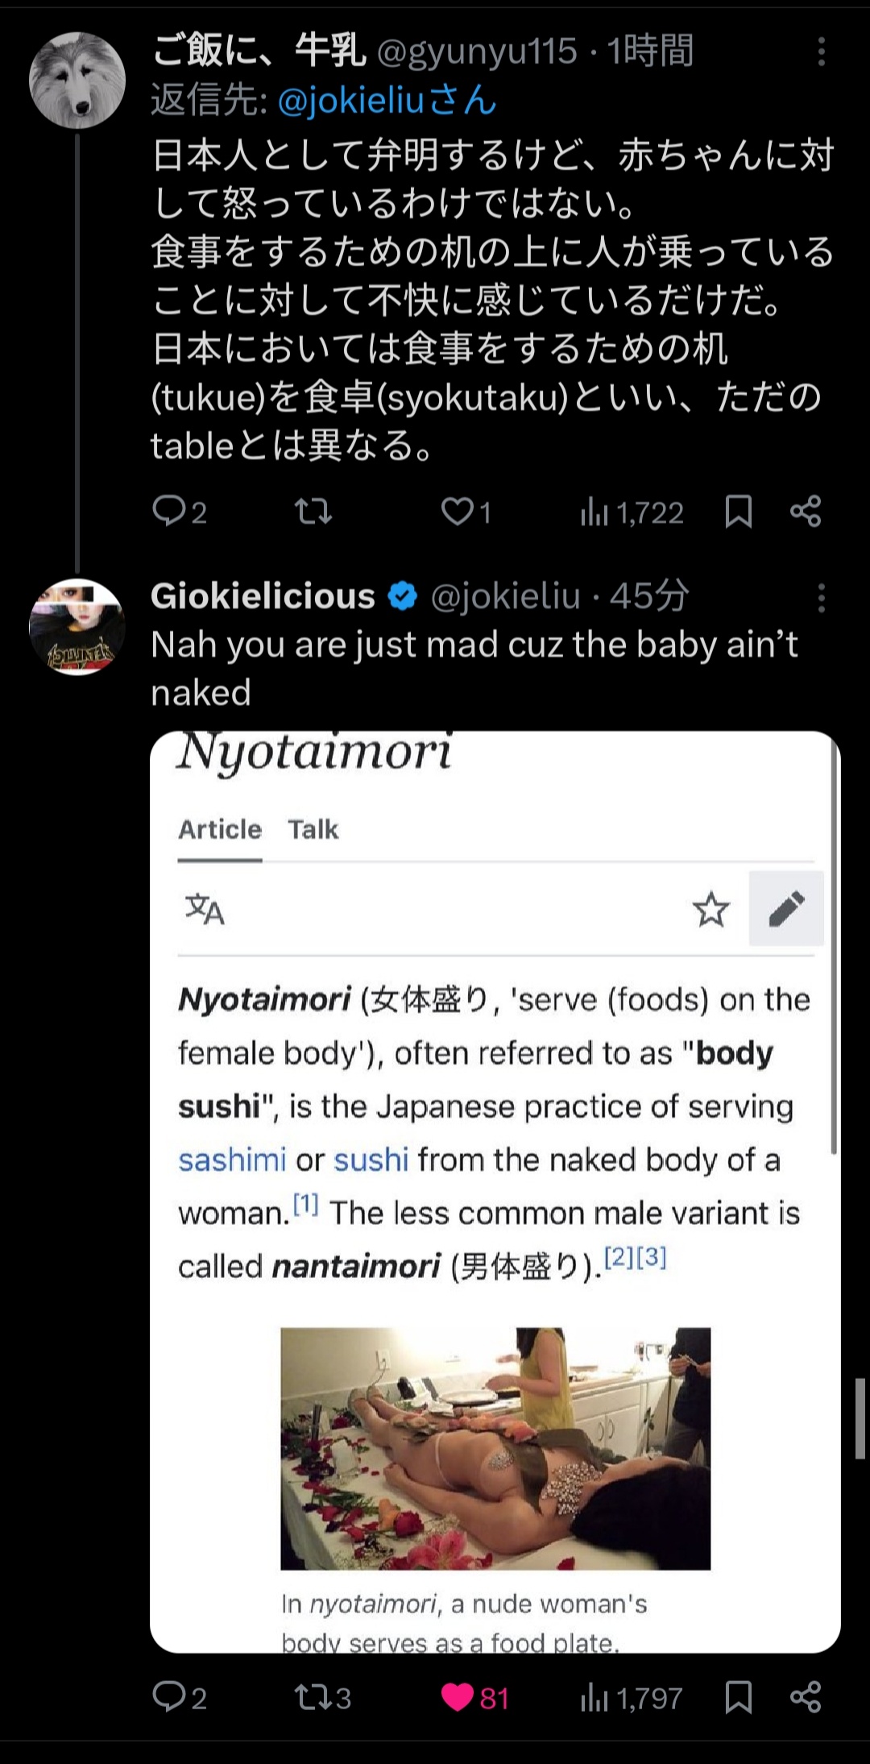
Task: Reply to the Giokielicious tweet
Action: click(x=169, y=1696)
